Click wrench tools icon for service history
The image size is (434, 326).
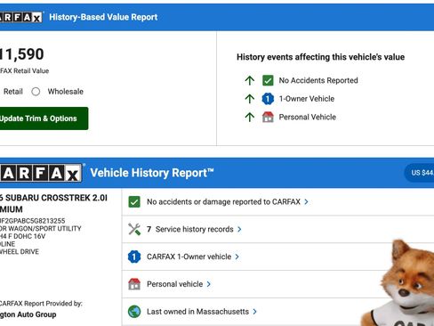(x=134, y=229)
